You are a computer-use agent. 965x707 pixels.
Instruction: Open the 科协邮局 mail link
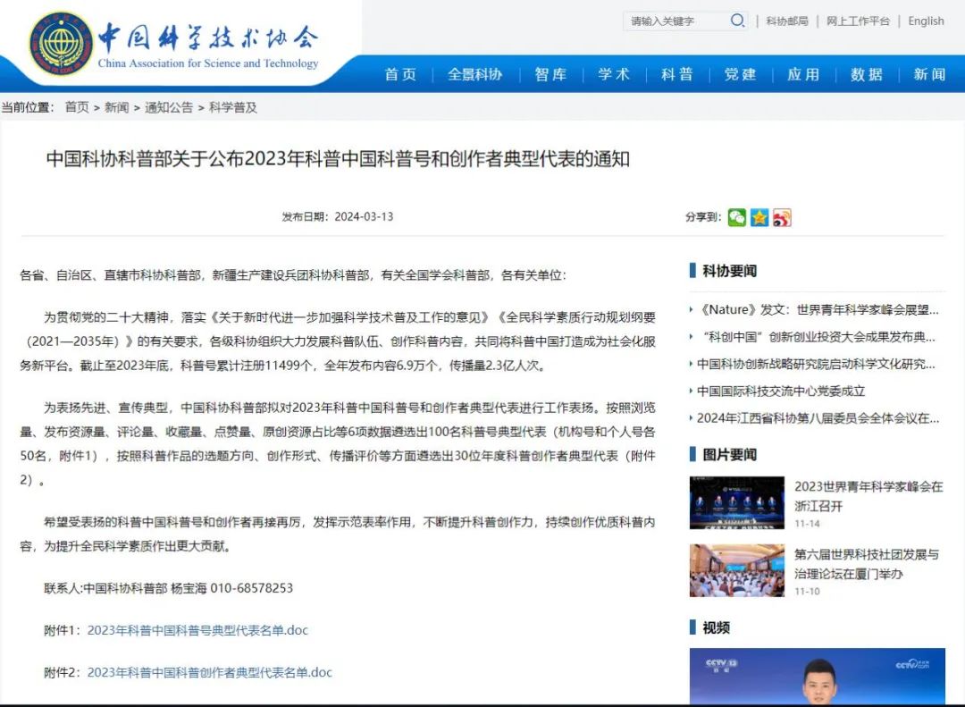click(786, 21)
